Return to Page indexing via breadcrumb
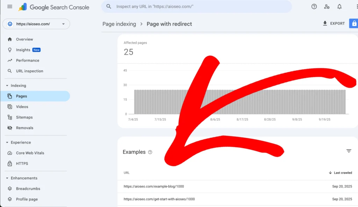The image size is (358, 207). [119, 24]
